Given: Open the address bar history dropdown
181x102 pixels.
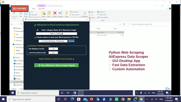Looking at the screenshot, I should tap(120, 24).
